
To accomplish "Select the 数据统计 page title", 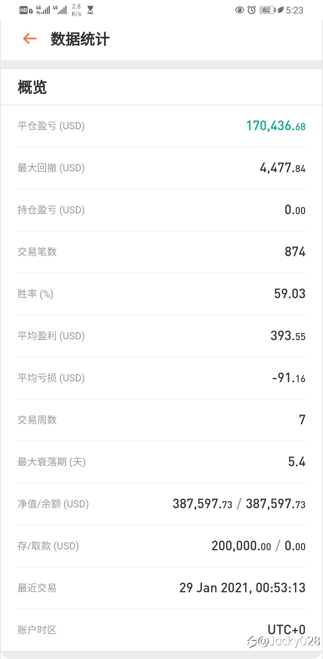I will point(80,39).
